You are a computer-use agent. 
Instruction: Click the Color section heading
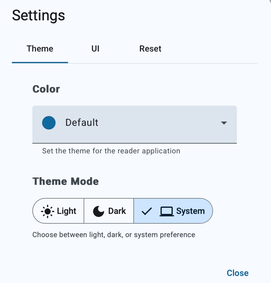pos(46,89)
